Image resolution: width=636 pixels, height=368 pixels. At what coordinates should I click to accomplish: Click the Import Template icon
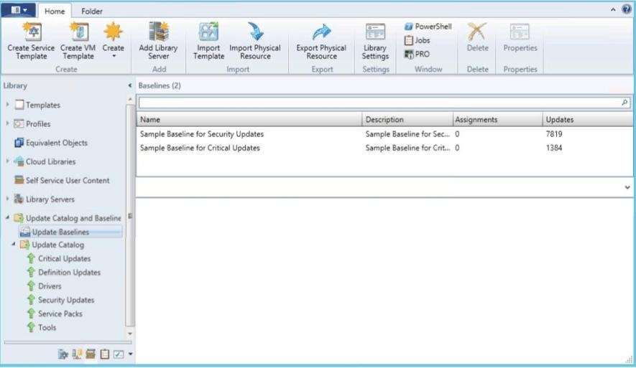coord(208,32)
